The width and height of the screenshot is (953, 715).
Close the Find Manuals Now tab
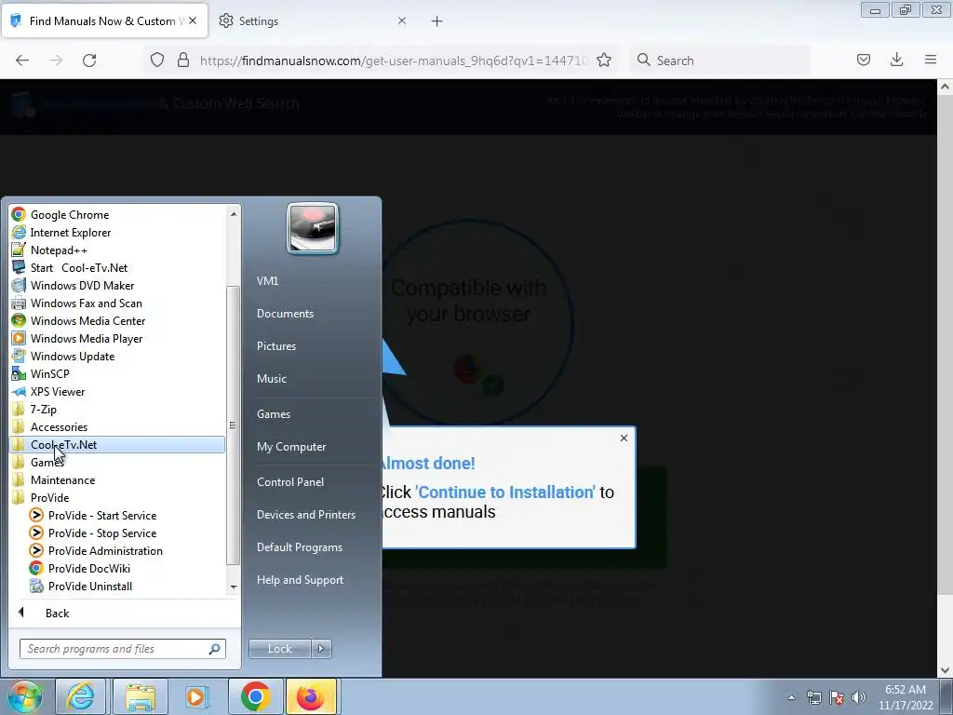coord(193,20)
